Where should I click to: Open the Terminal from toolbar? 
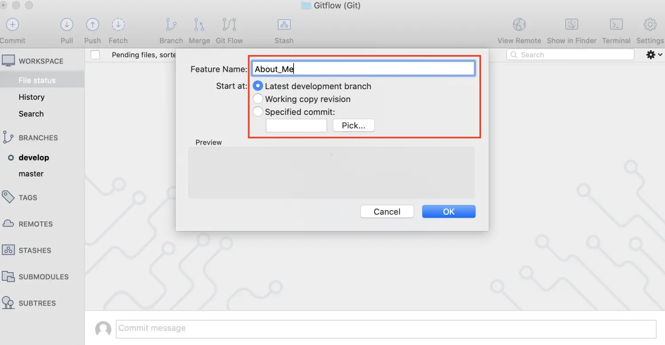616,25
